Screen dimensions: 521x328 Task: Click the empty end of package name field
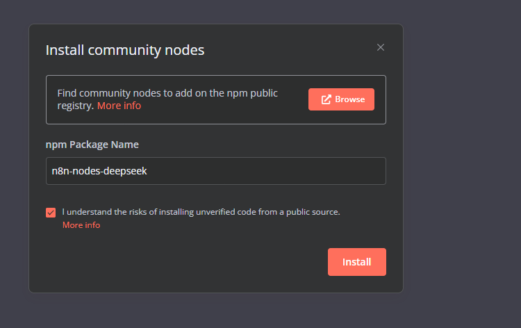pos(266,171)
